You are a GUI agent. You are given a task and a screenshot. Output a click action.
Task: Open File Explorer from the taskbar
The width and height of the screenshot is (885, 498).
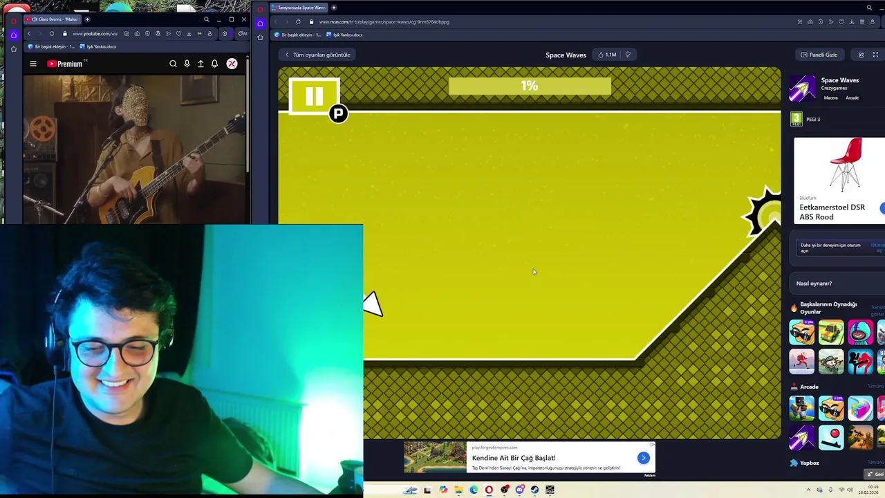[x=458, y=490]
